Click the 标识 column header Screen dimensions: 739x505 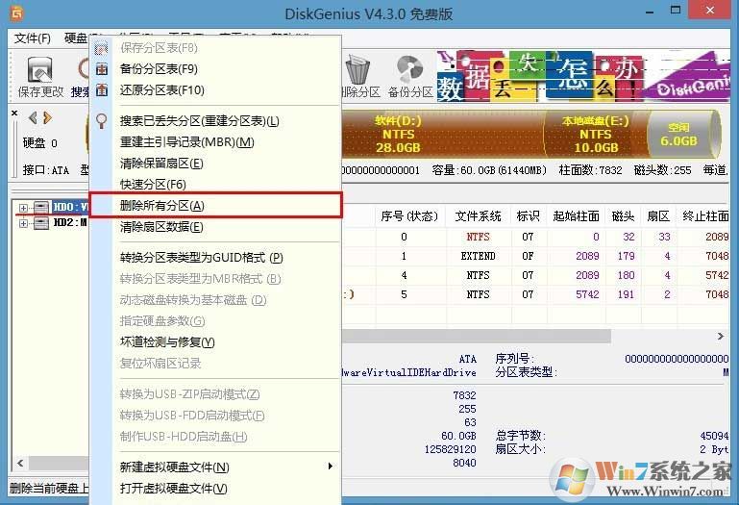point(529,216)
